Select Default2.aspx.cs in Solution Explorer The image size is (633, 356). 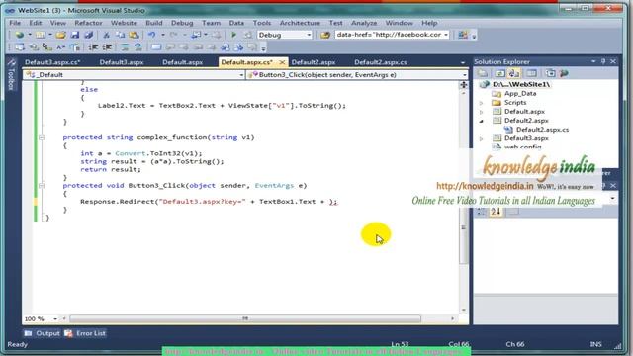(542, 130)
